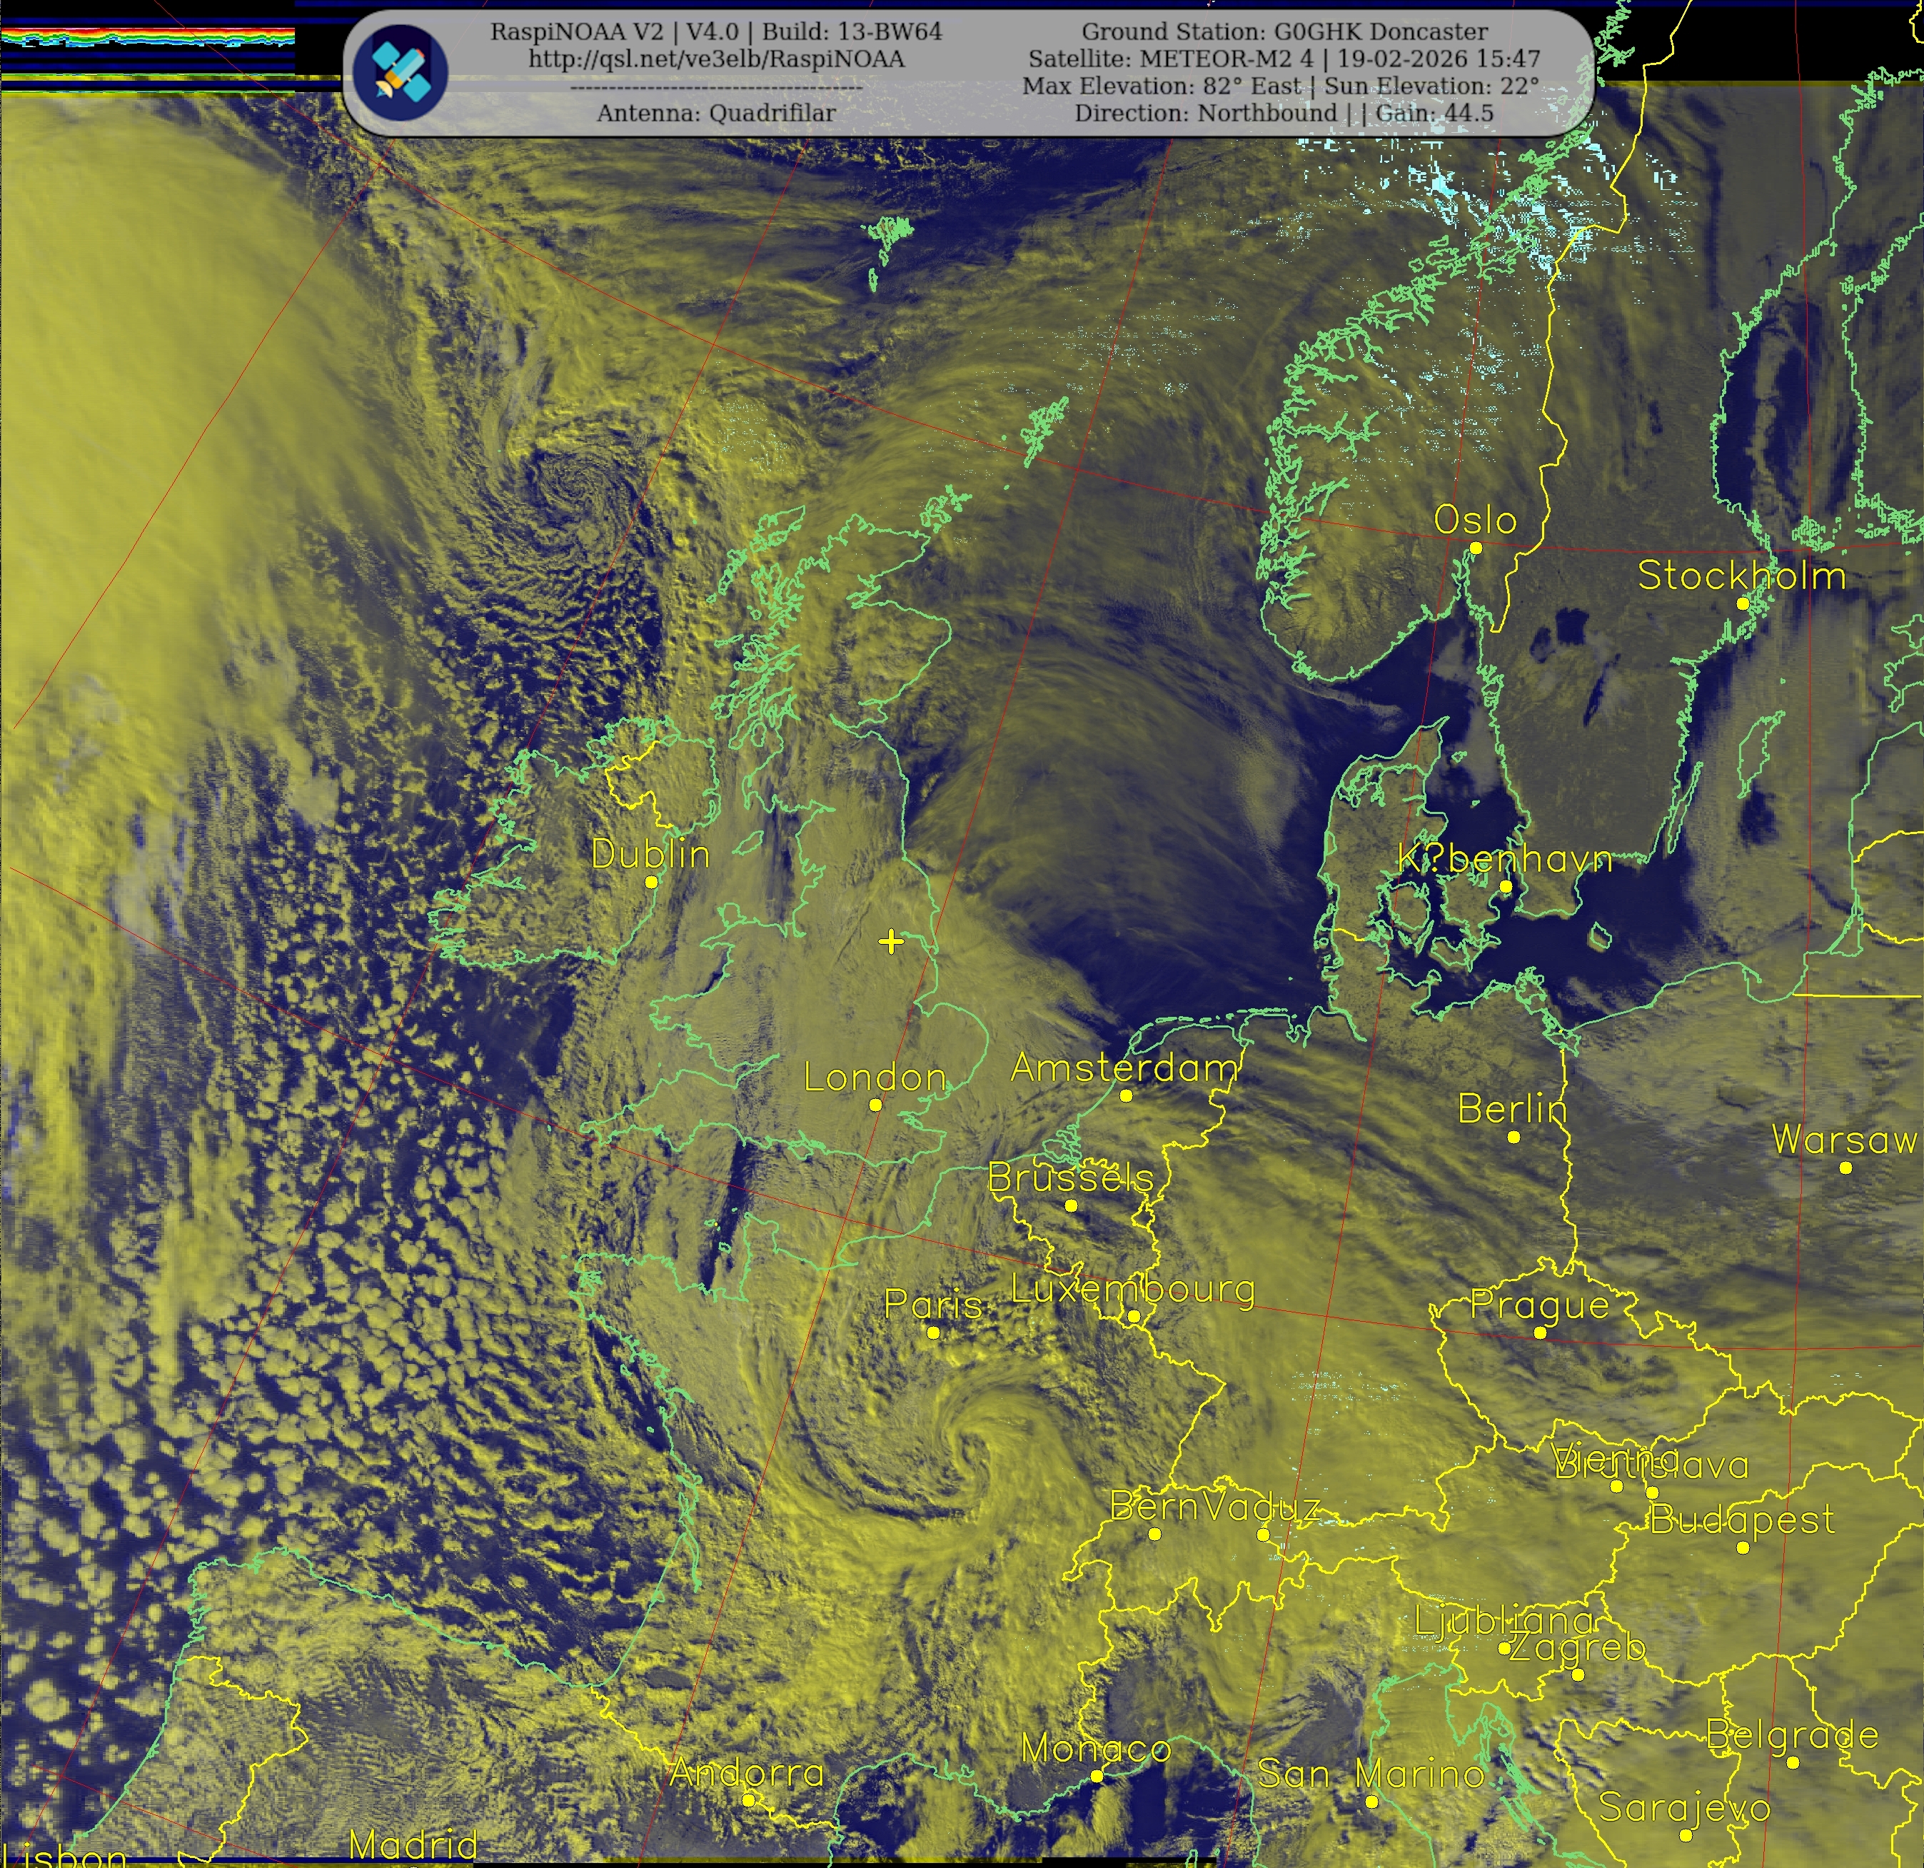Open the qsl.net RaspiNOAA URL link
The width and height of the screenshot is (1924, 1868).
click(x=715, y=59)
